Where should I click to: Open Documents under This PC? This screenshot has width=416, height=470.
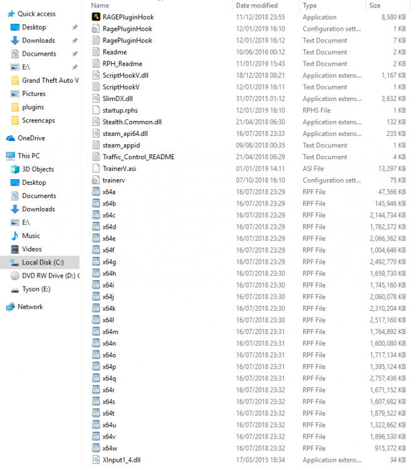pyautogui.click(x=39, y=196)
